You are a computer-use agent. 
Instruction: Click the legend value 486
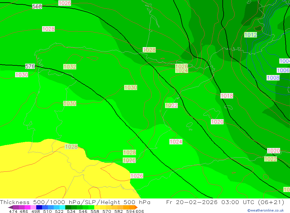(24, 211)
